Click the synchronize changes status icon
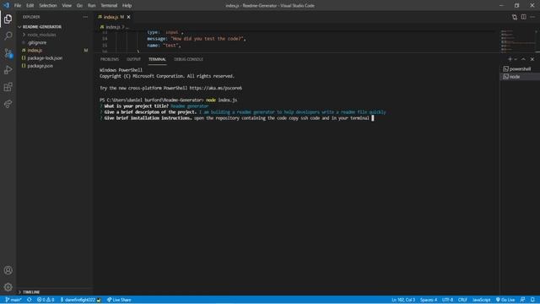Image resolution: width=540 pixels, height=304 pixels. tap(30, 300)
